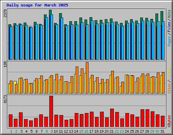
Task: Click day 12 on the x-axis
Action: point(66,131)
